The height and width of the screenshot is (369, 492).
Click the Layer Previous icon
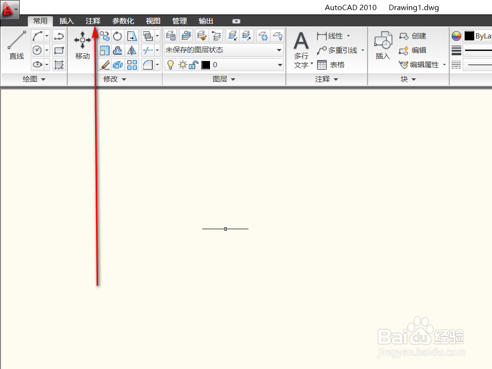pyautogui.click(x=217, y=36)
